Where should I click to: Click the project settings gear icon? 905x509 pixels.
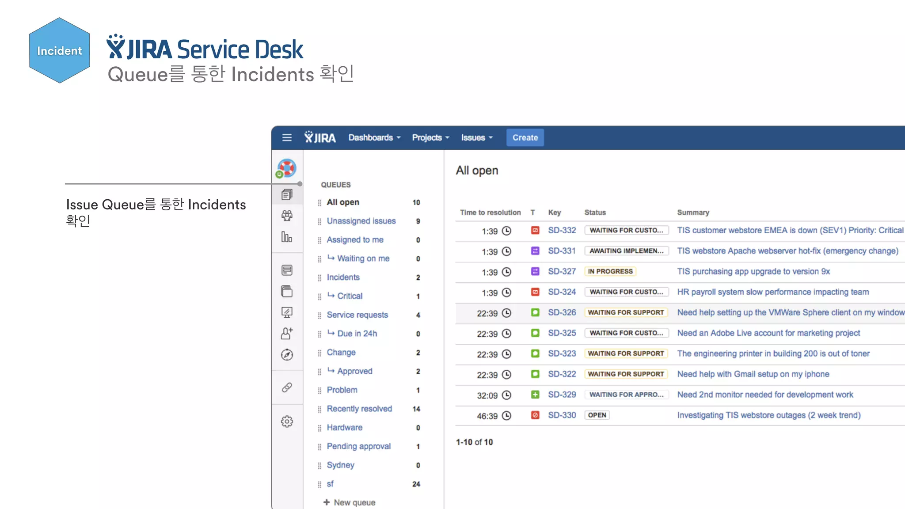(x=287, y=422)
